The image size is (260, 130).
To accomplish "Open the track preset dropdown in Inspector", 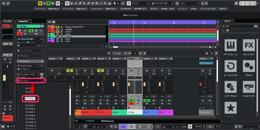I will 30,51.
